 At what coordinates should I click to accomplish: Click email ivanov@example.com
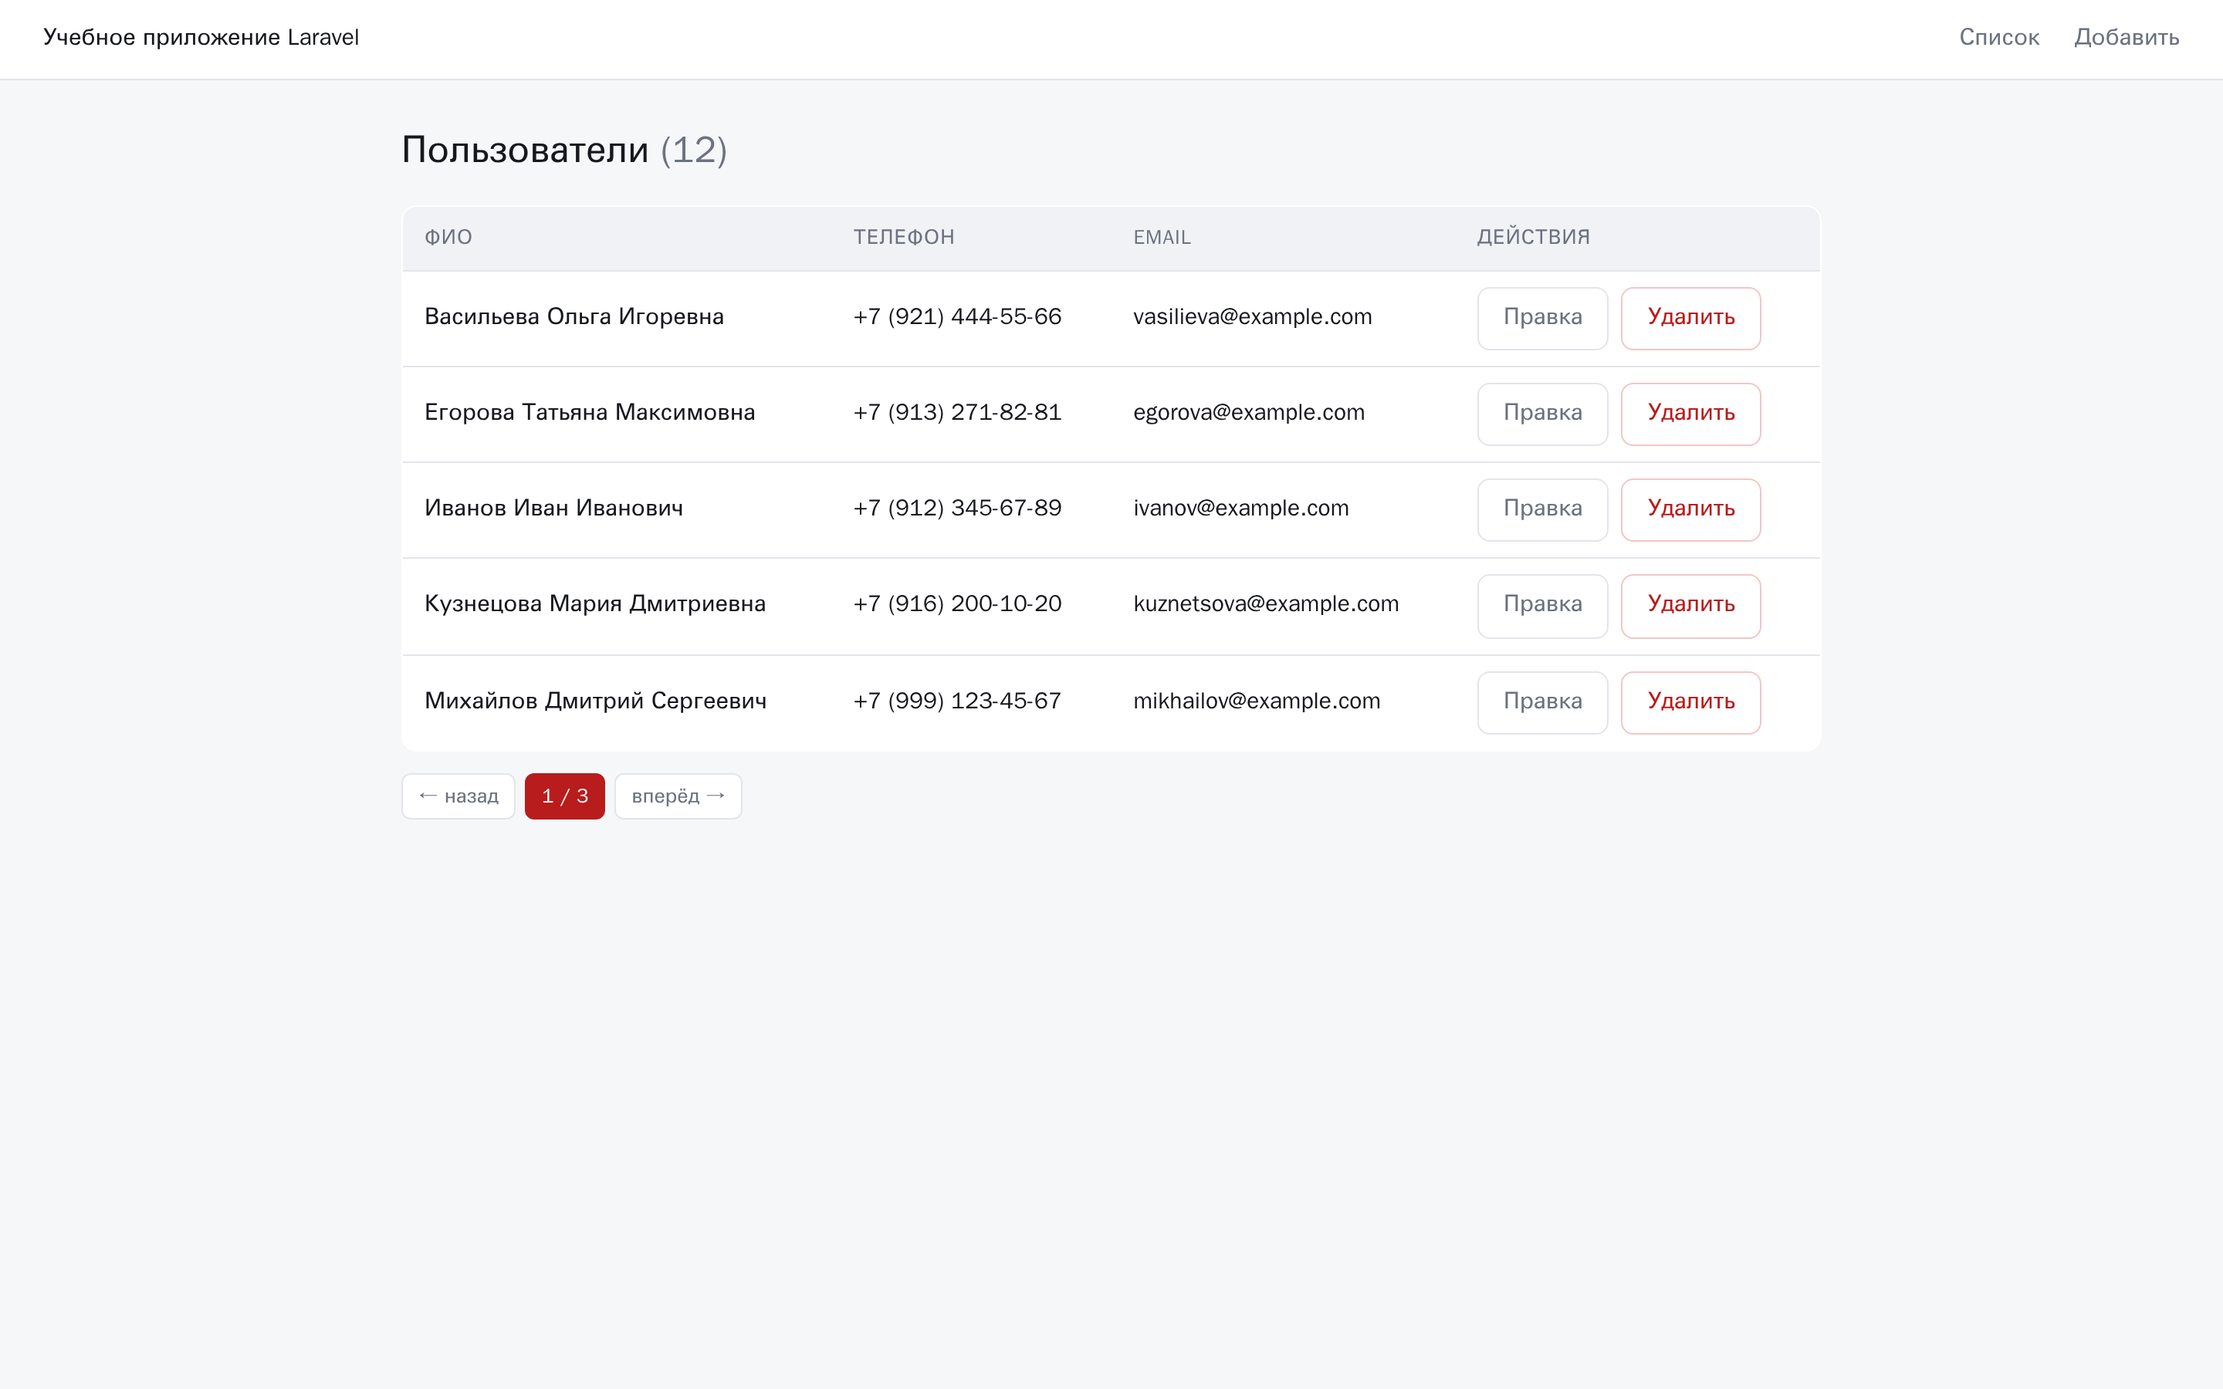point(1241,508)
